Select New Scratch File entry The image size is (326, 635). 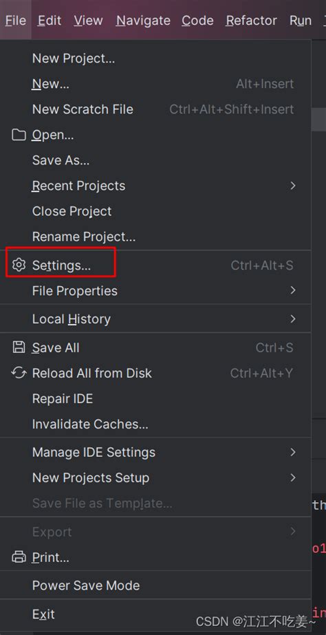pyautogui.click(x=155, y=109)
